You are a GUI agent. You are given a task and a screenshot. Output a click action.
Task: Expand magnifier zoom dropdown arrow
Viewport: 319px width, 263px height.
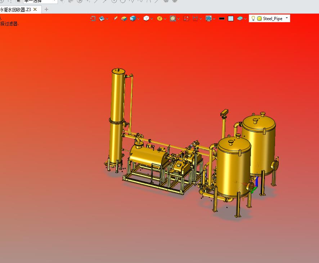tap(179, 19)
